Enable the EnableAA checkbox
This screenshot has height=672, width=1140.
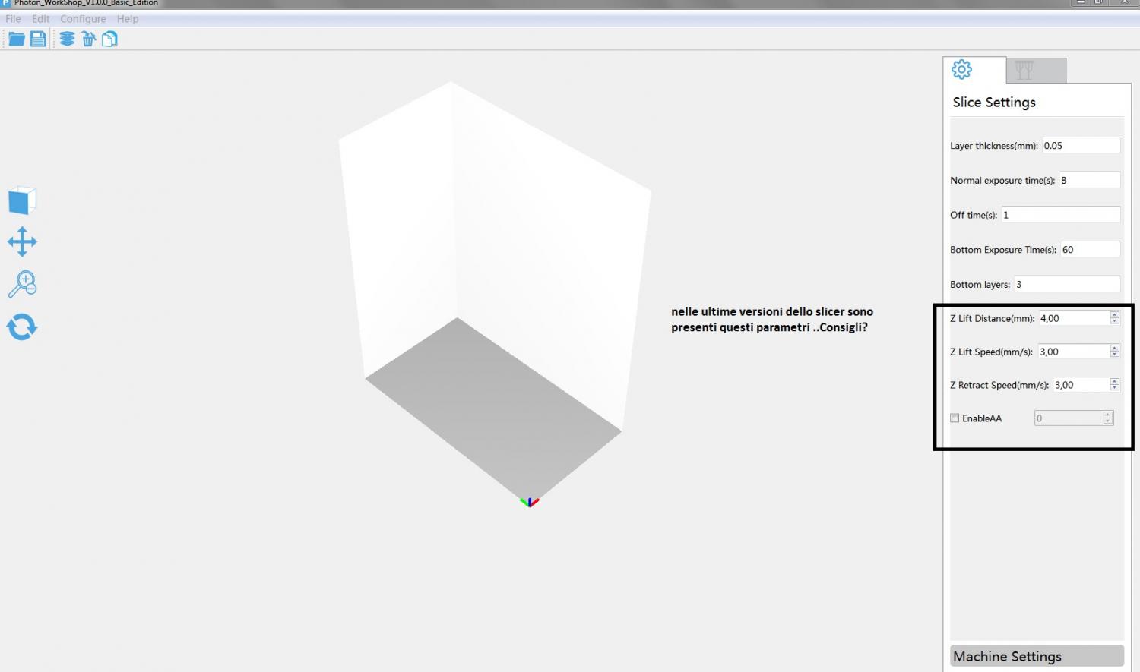955,418
